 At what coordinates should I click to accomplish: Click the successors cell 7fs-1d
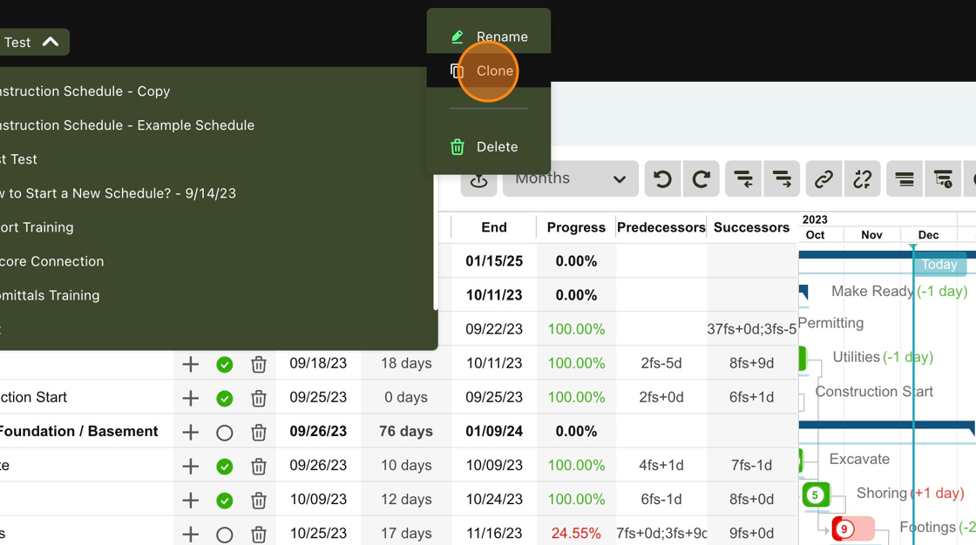[x=752, y=466]
